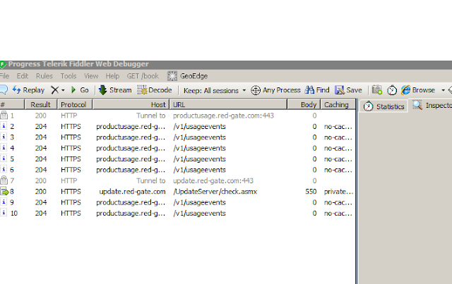Select /UpdateServer/check.asmx URL cell

pyautogui.click(x=215, y=192)
